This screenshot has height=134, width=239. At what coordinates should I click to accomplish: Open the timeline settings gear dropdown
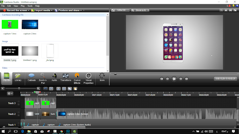pyautogui.click(x=10, y=94)
